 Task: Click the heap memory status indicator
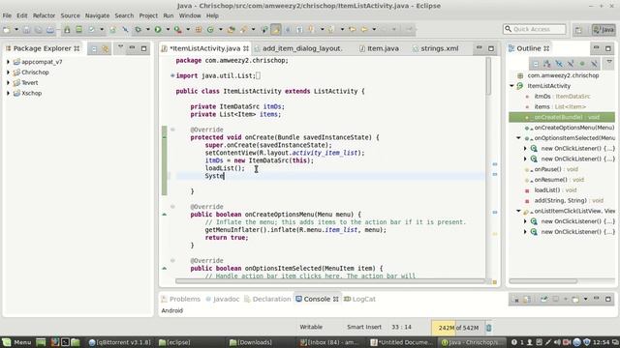point(458,328)
